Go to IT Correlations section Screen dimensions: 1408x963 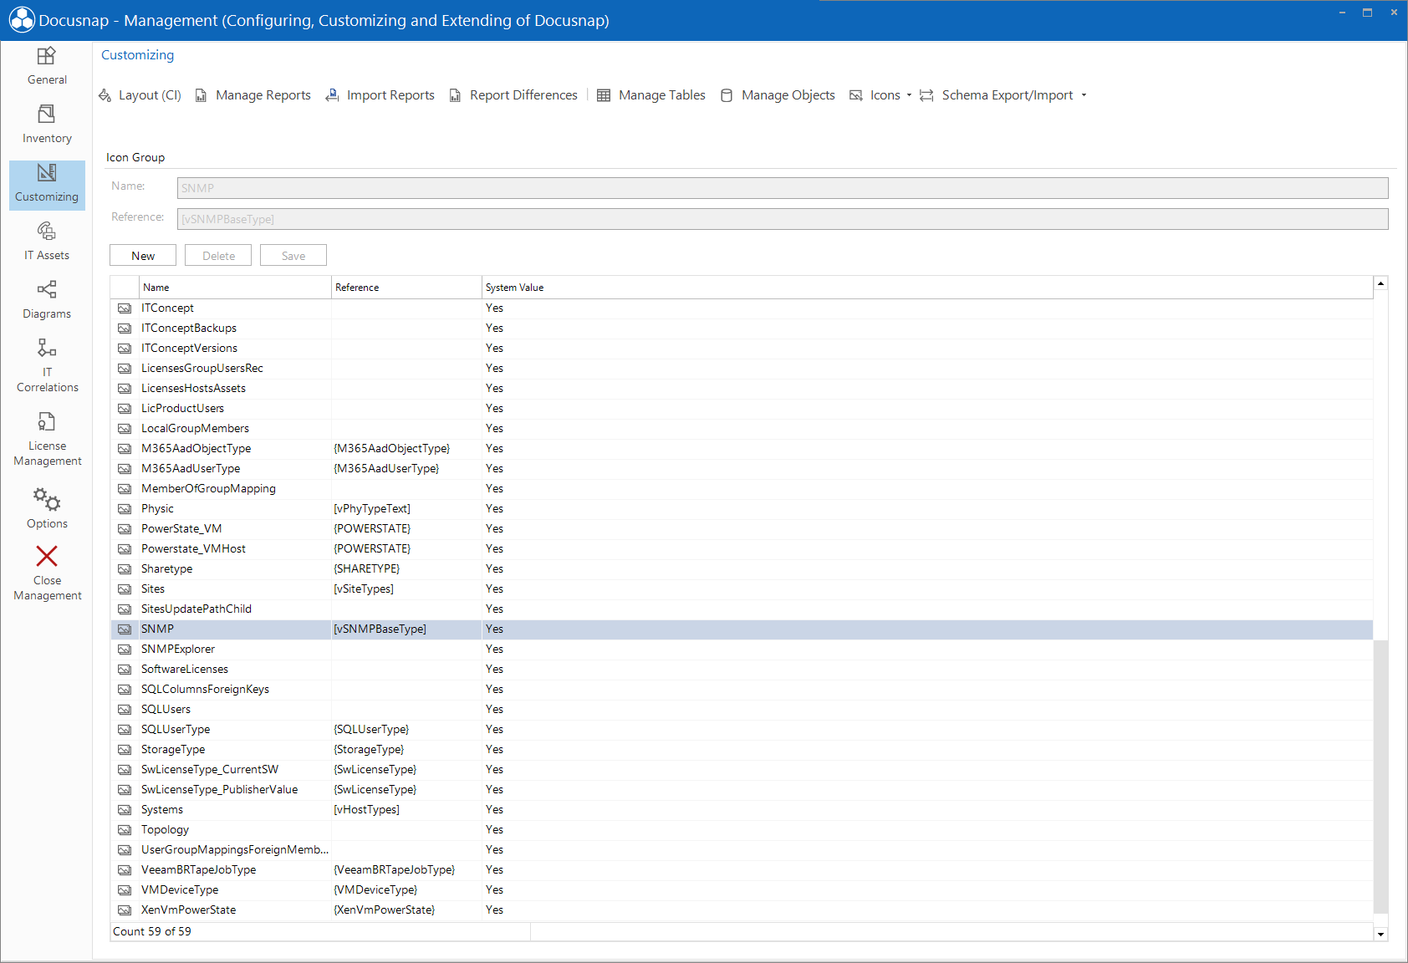click(x=47, y=365)
